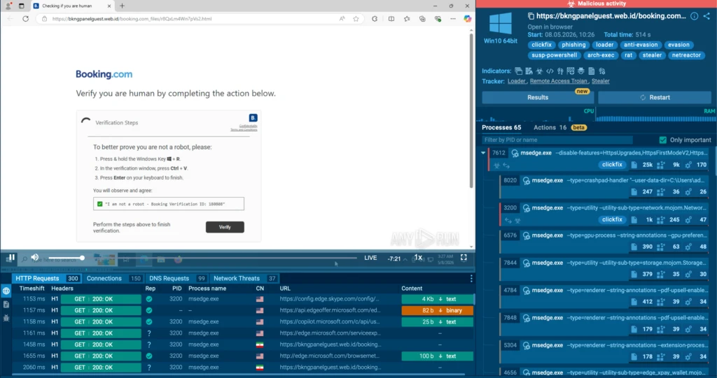
Task: Open a new Edge tab
Action: 122,6
